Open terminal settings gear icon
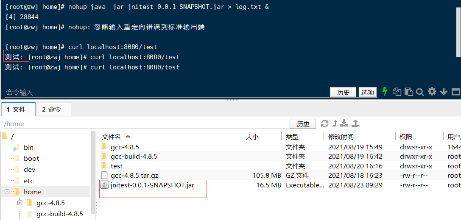The height and width of the screenshot is (220, 461). click(x=432, y=91)
